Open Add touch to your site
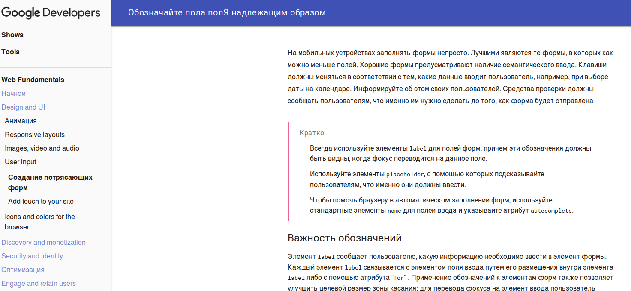The width and height of the screenshot is (631, 291). [x=41, y=202]
